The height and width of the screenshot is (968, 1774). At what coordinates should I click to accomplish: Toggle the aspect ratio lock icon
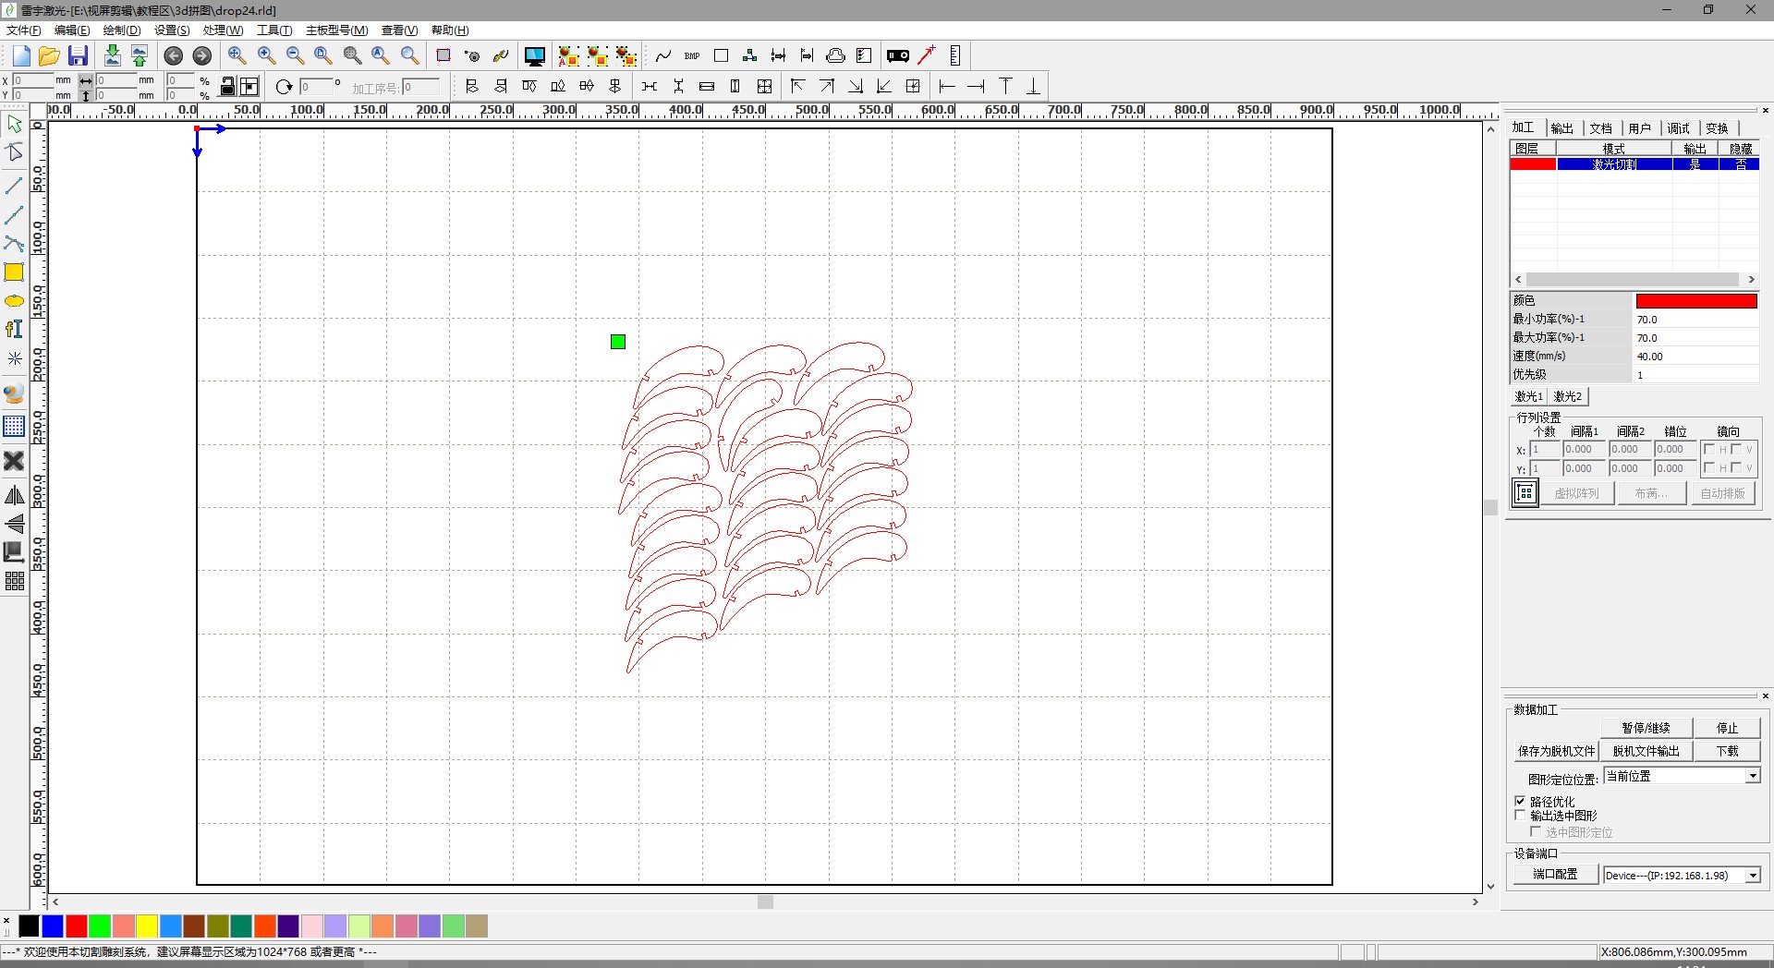coord(227,86)
